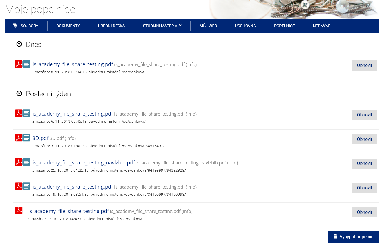Open the is_academy_file_share_testing_oavlzbib.pdf file link
The image size is (387, 246).
(x=84, y=163)
